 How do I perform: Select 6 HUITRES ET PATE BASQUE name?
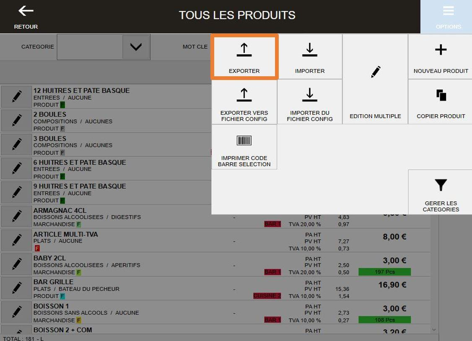coord(80,163)
